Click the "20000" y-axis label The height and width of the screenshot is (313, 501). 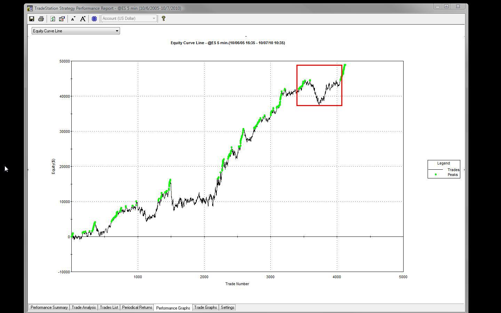click(65, 167)
